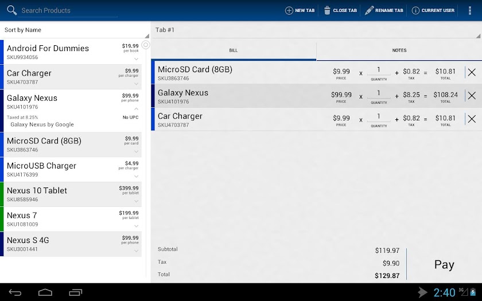Click the product list scroll handle circle
This screenshot has height=301, width=482.
(146, 45)
